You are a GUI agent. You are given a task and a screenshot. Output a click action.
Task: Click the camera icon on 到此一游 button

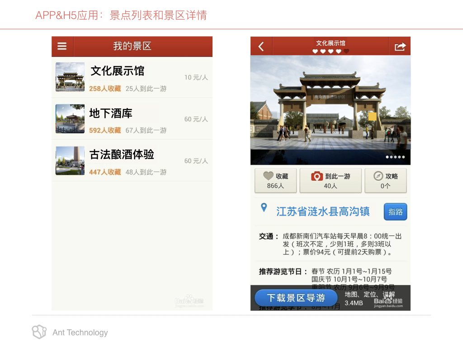[x=317, y=176]
